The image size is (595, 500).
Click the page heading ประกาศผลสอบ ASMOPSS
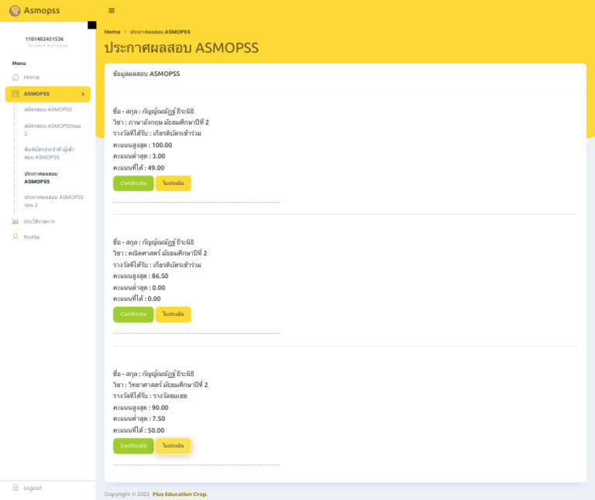point(181,48)
